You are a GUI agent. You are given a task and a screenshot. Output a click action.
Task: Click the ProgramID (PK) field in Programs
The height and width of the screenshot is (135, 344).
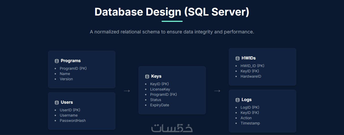(73, 68)
